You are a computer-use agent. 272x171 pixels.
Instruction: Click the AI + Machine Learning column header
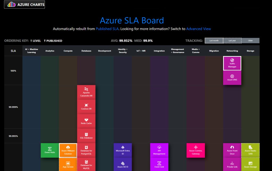(x=32, y=51)
